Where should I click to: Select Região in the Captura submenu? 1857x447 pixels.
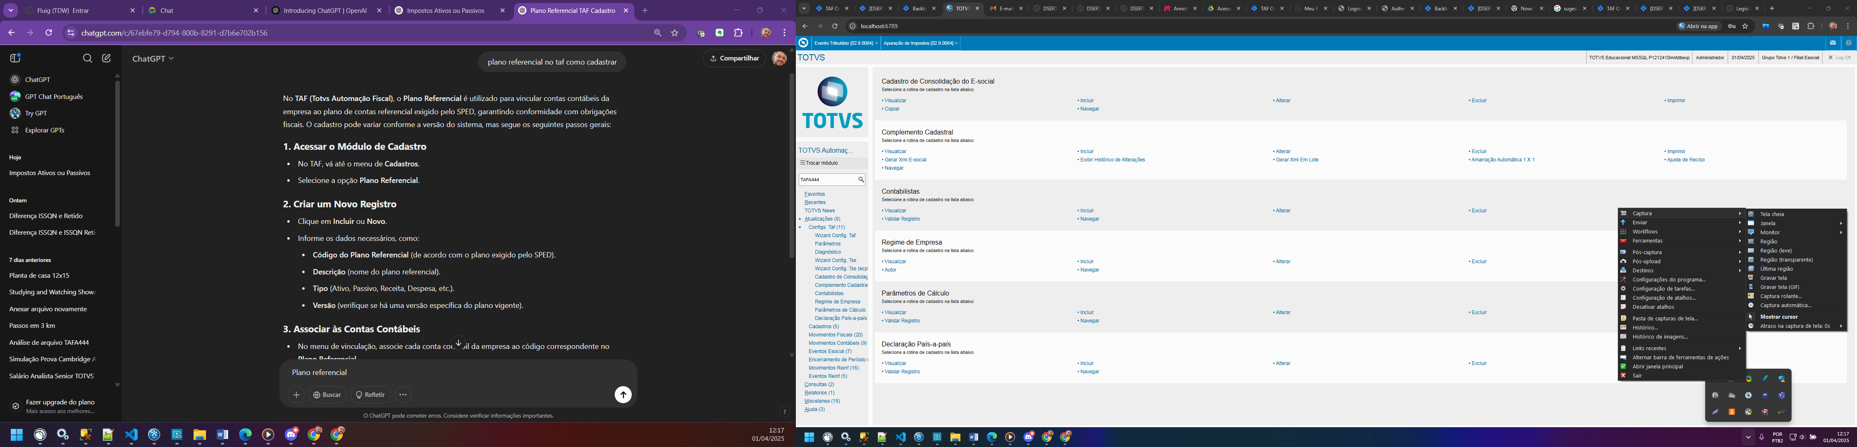click(x=1768, y=242)
